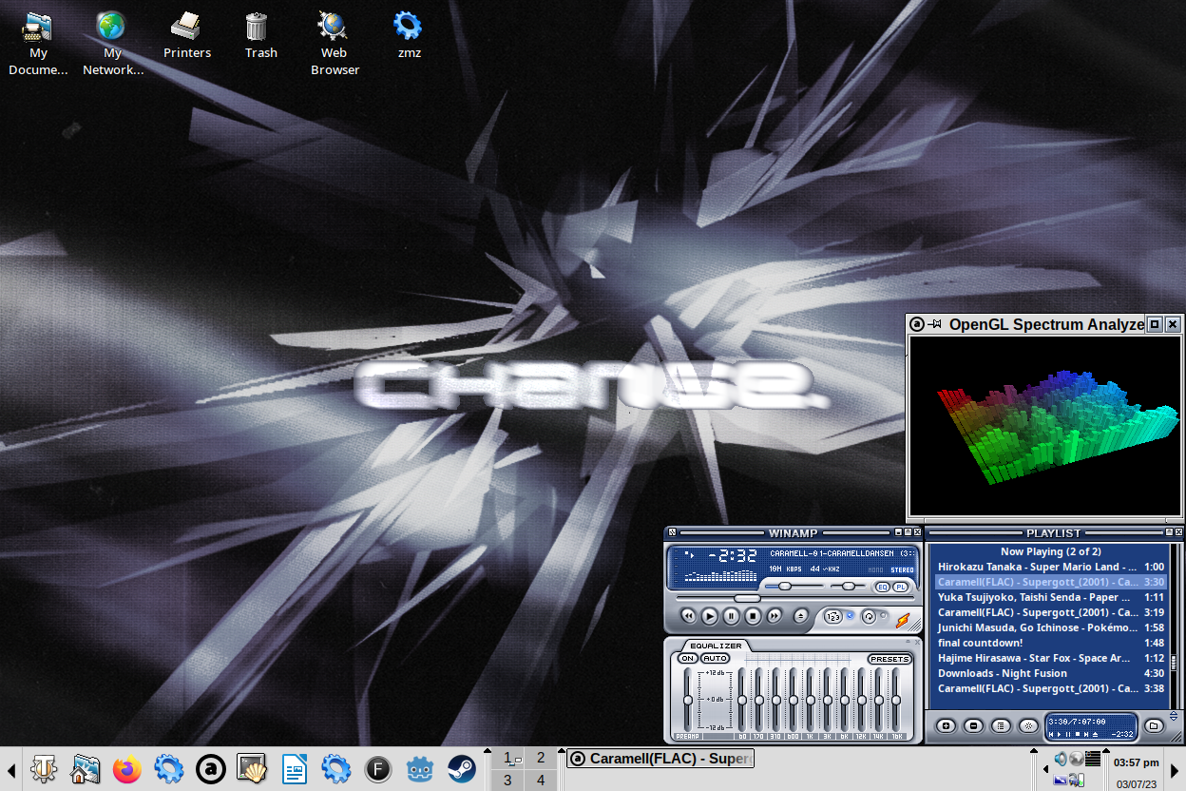
Task: Open LibreOffice Writer from the panel
Action: point(295,769)
